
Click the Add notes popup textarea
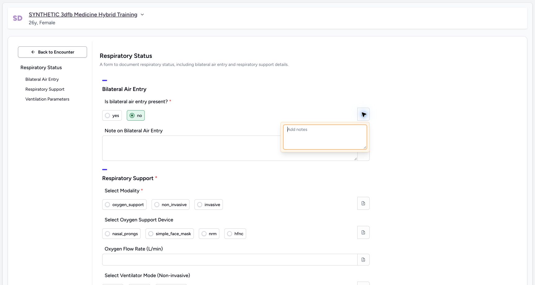(x=325, y=137)
